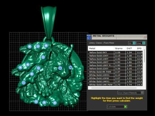The height and width of the screenshot is (116, 155).
Task: Click the metal list horizontal scrollbar
Action: pos(114,88)
